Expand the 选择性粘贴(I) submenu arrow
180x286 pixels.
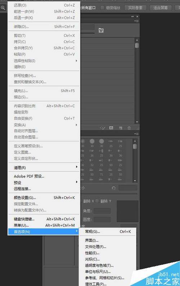(x=76, y=61)
